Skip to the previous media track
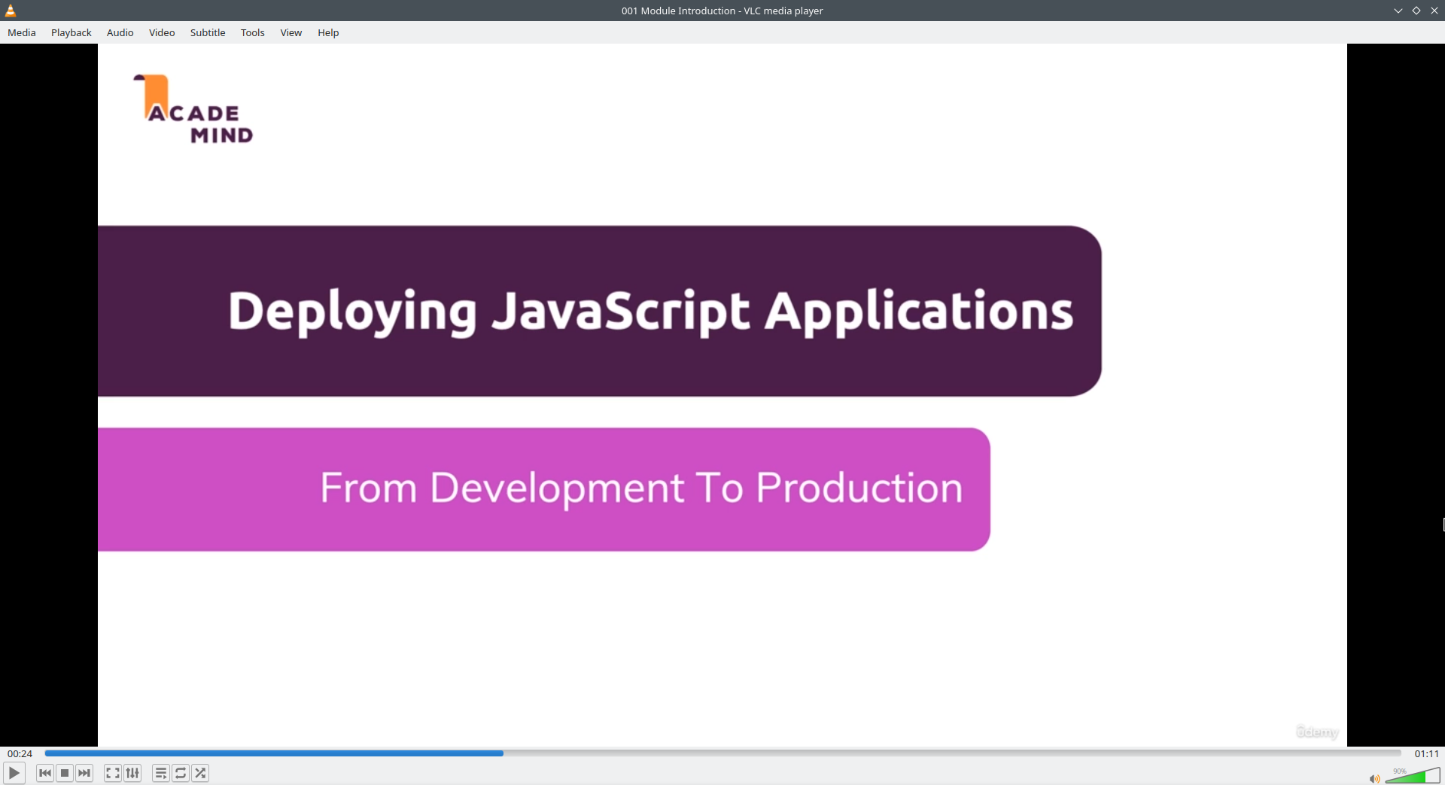This screenshot has height=785, width=1445. [x=45, y=773]
